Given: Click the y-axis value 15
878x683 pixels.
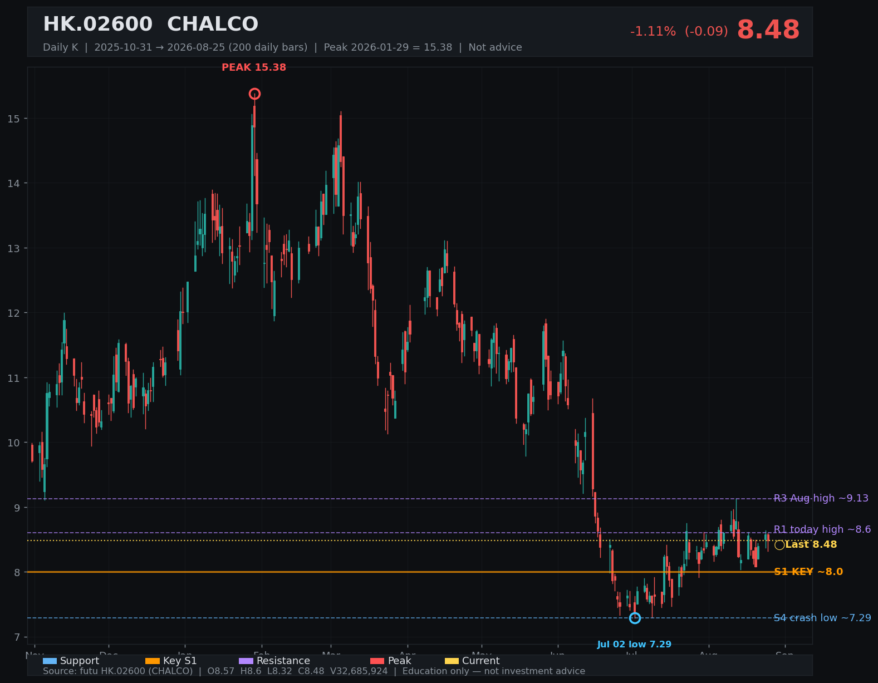Looking at the screenshot, I should 14,119.
